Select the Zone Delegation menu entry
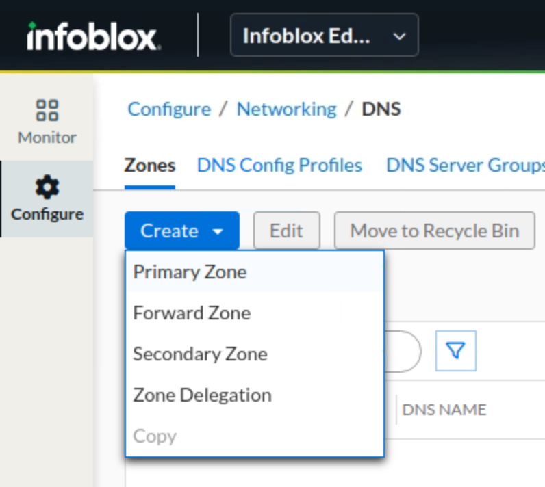 pyautogui.click(x=202, y=395)
